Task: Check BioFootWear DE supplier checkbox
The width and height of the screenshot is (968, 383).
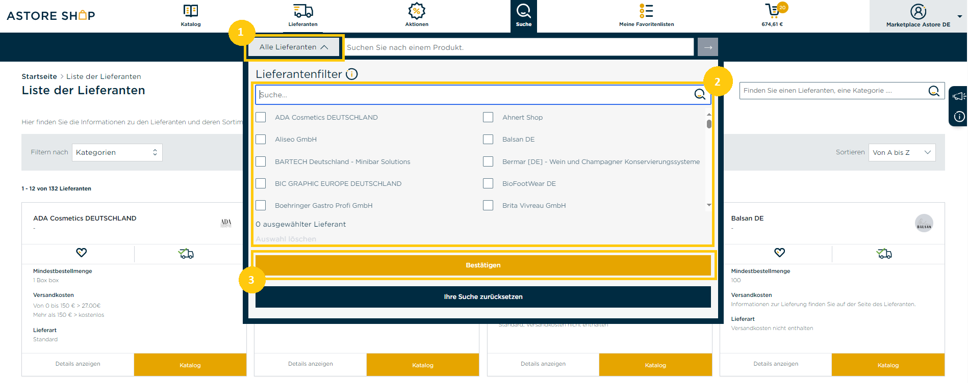Action: [488, 183]
